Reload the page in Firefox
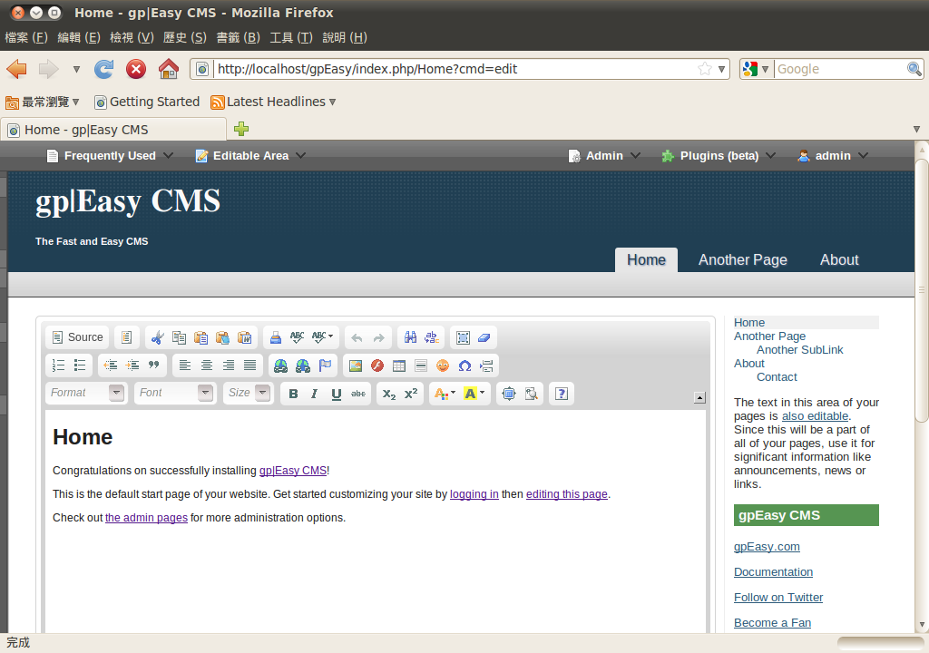Image resolution: width=929 pixels, height=653 pixels. tap(103, 69)
